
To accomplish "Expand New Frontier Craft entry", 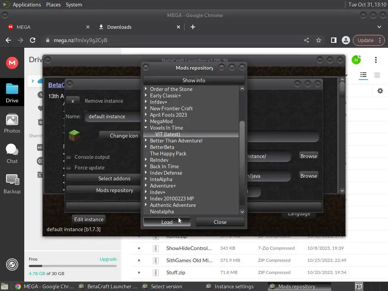I will (x=146, y=108).
